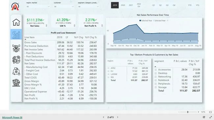Click the share icon in bottom bar

(x=204, y=117)
